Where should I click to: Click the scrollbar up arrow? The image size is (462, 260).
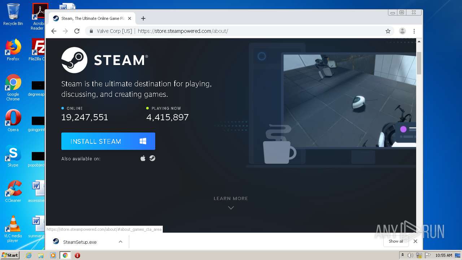(419, 42)
